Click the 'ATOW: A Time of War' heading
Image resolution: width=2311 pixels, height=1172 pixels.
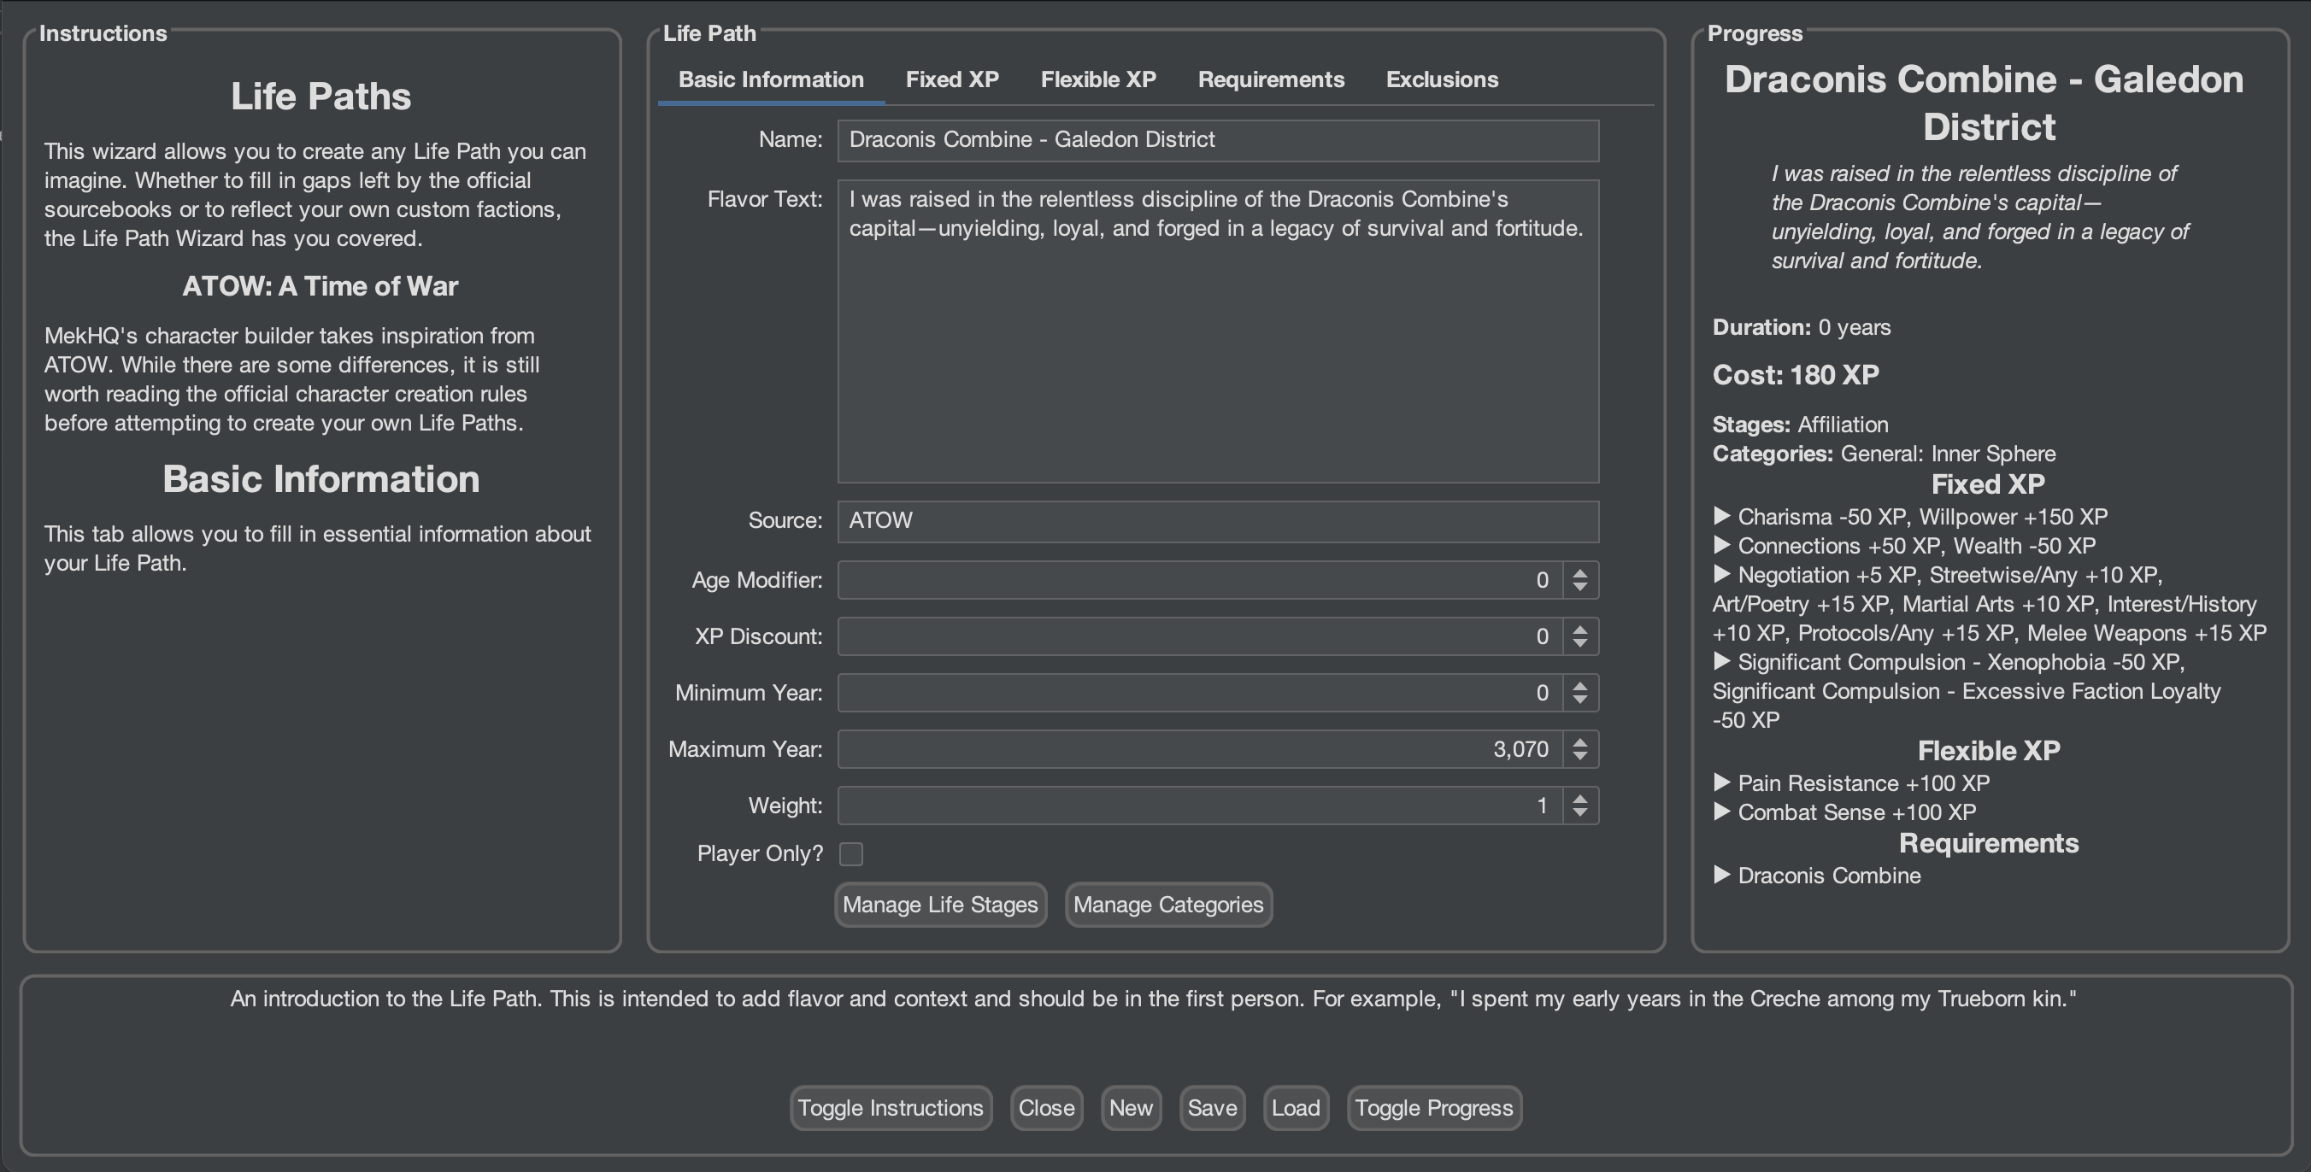click(320, 286)
